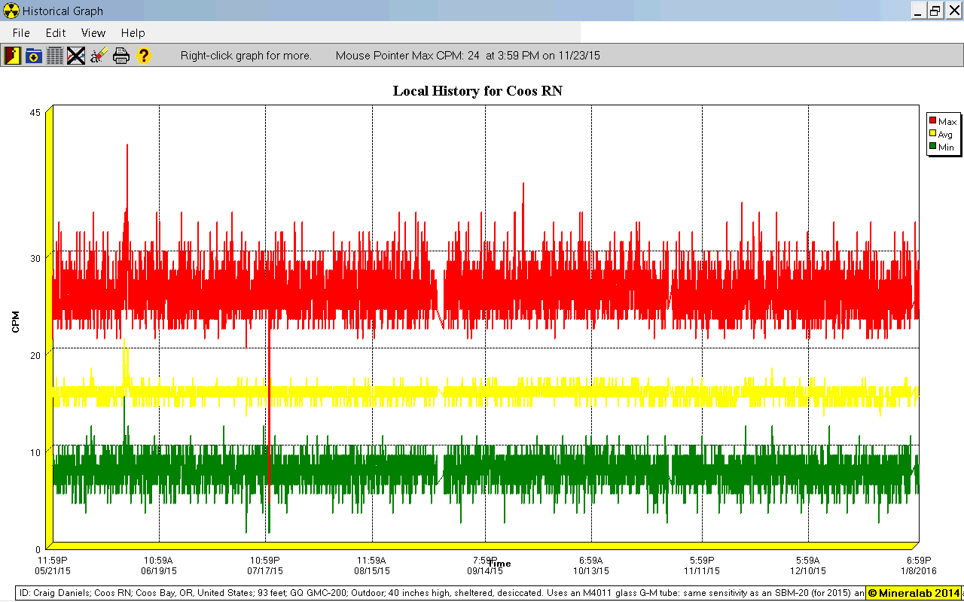Open the View menu
964x602 pixels.
pyautogui.click(x=93, y=33)
